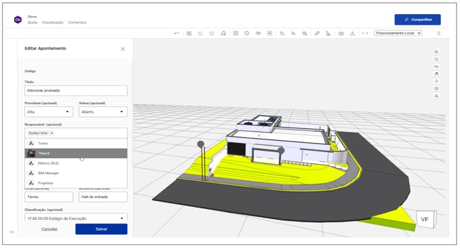This screenshot has height=249, width=460.
Task: Open the Visualização menu
Action: [x=53, y=22]
